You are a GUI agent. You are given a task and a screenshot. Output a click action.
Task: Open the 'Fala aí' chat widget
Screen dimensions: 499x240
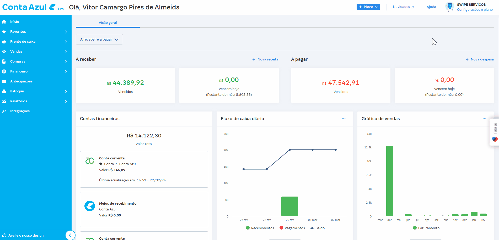tap(495, 132)
